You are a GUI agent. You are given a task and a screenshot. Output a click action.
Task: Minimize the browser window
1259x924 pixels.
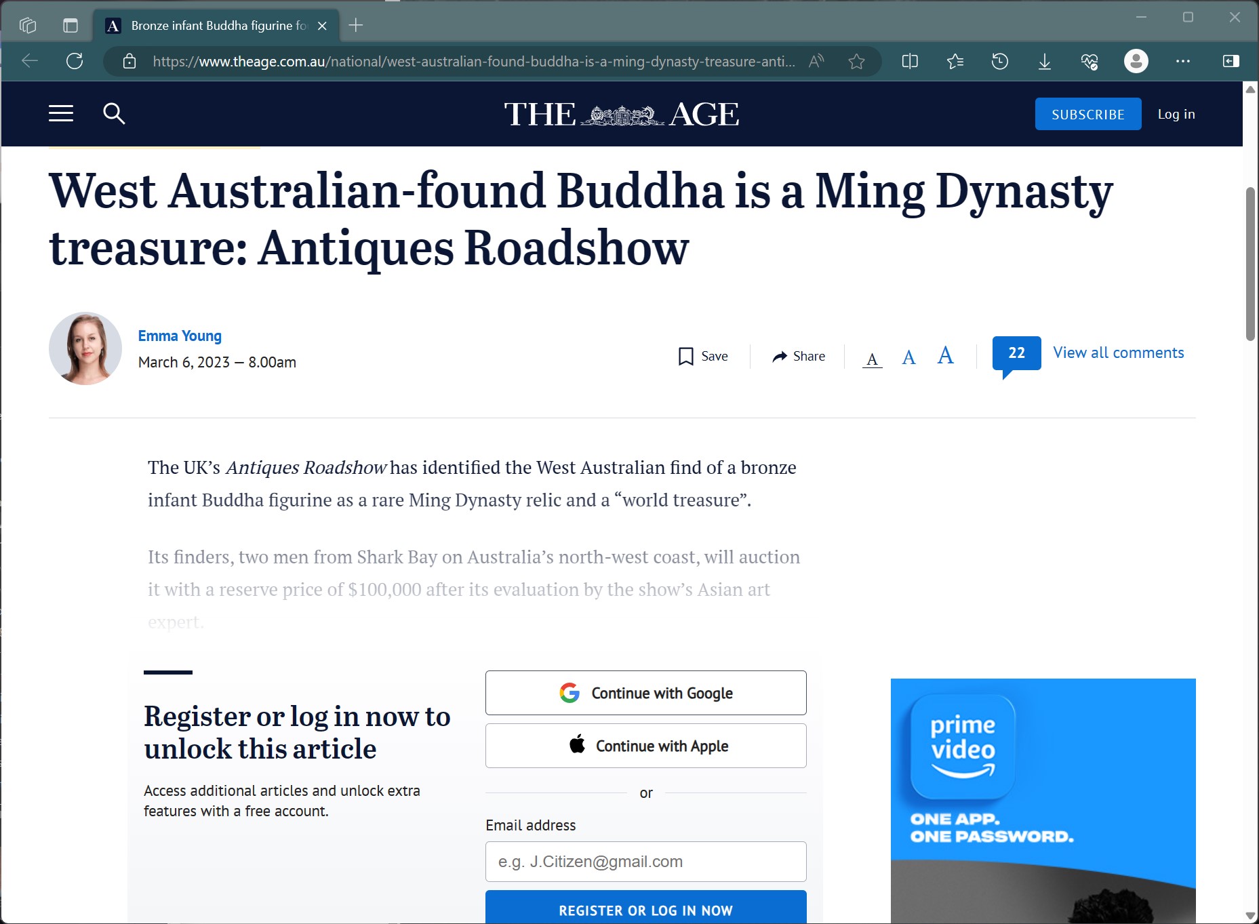pos(1141,17)
